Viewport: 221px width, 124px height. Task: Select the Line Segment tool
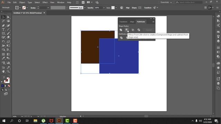click(8, 30)
